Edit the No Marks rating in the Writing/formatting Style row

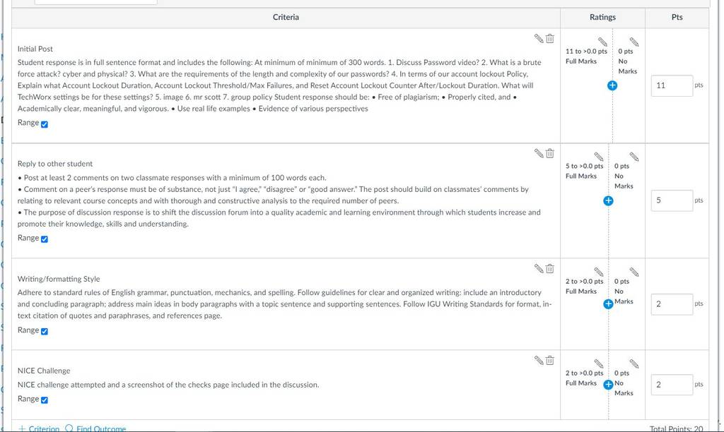[634, 272]
